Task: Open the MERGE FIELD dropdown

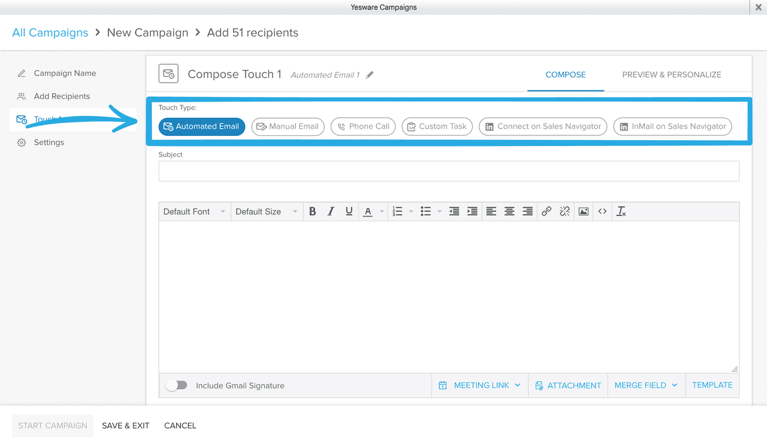Action: coord(646,385)
